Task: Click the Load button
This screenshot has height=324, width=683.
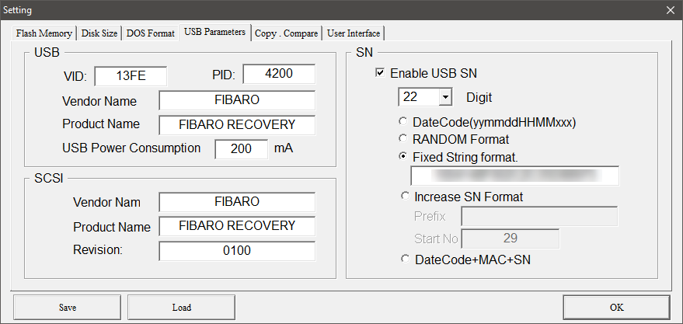Action: [x=182, y=308]
